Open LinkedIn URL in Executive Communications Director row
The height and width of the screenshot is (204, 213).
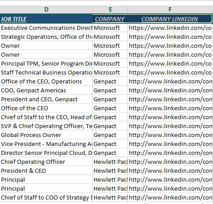coord(170,28)
